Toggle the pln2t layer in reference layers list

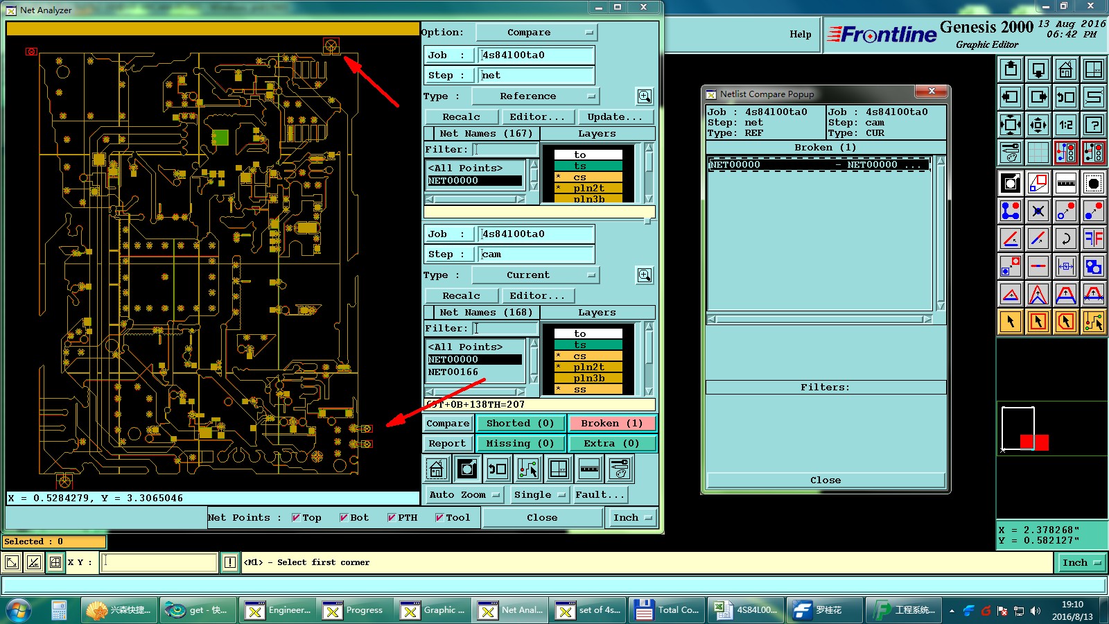click(588, 189)
